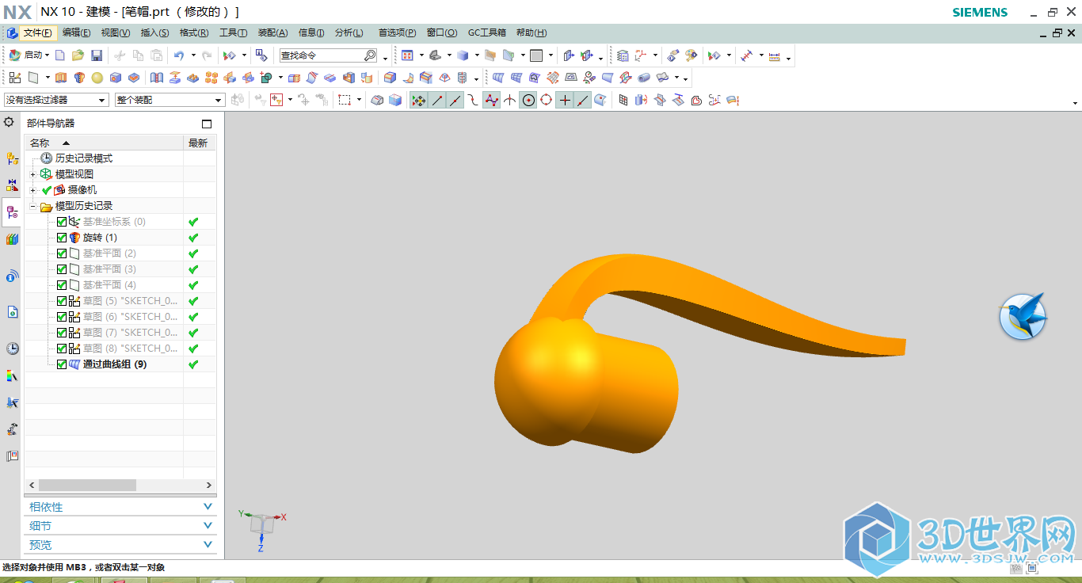The width and height of the screenshot is (1082, 583).
Task: Select the Extrude feature icon
Action: pos(61,78)
